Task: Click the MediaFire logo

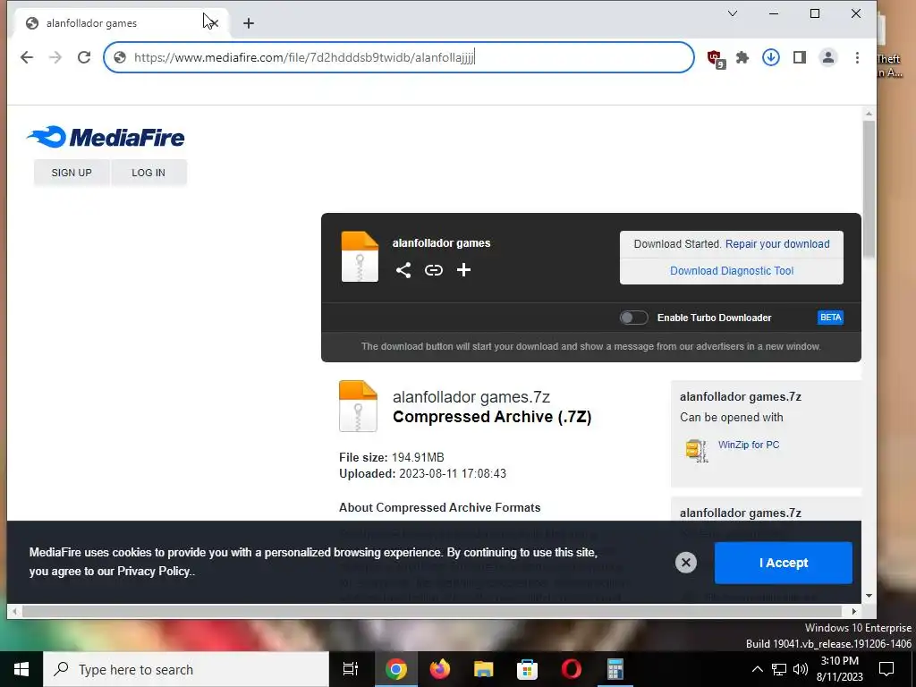Action: pos(106,137)
